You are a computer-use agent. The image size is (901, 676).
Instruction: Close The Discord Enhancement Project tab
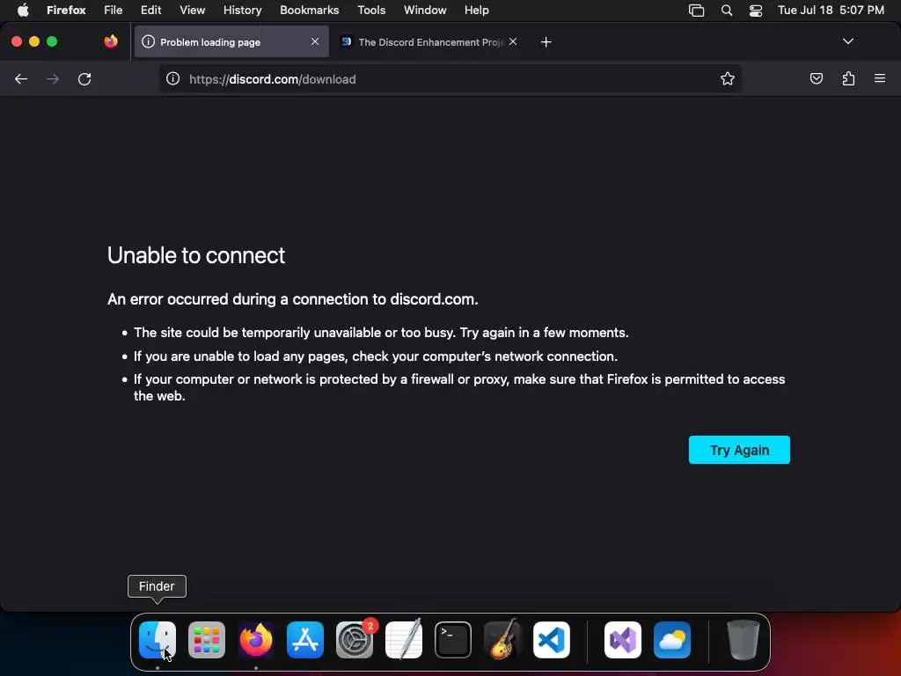point(513,41)
